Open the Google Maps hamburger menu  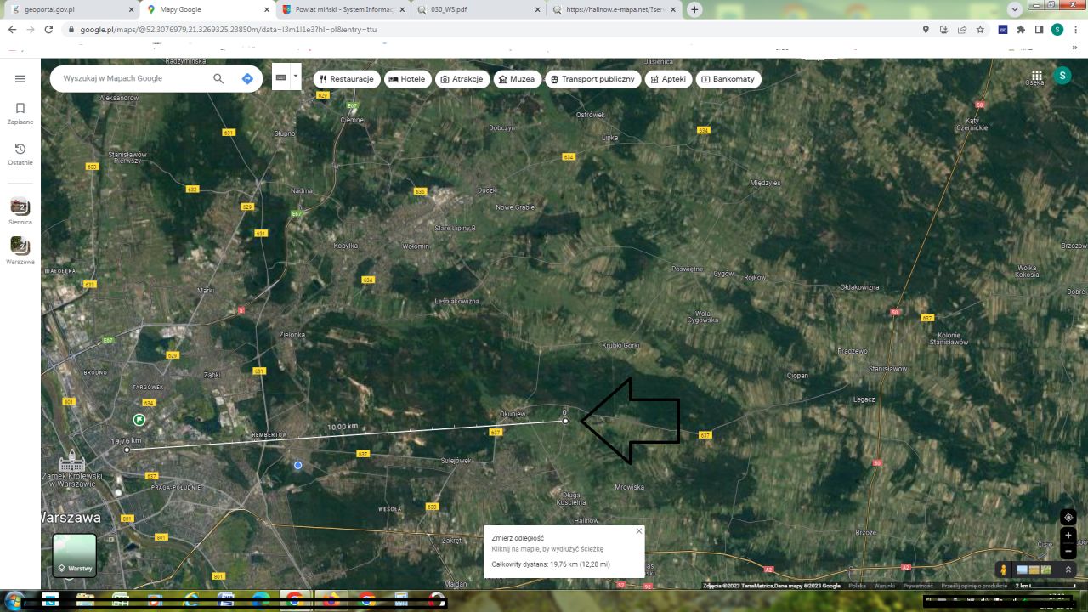[x=20, y=78]
